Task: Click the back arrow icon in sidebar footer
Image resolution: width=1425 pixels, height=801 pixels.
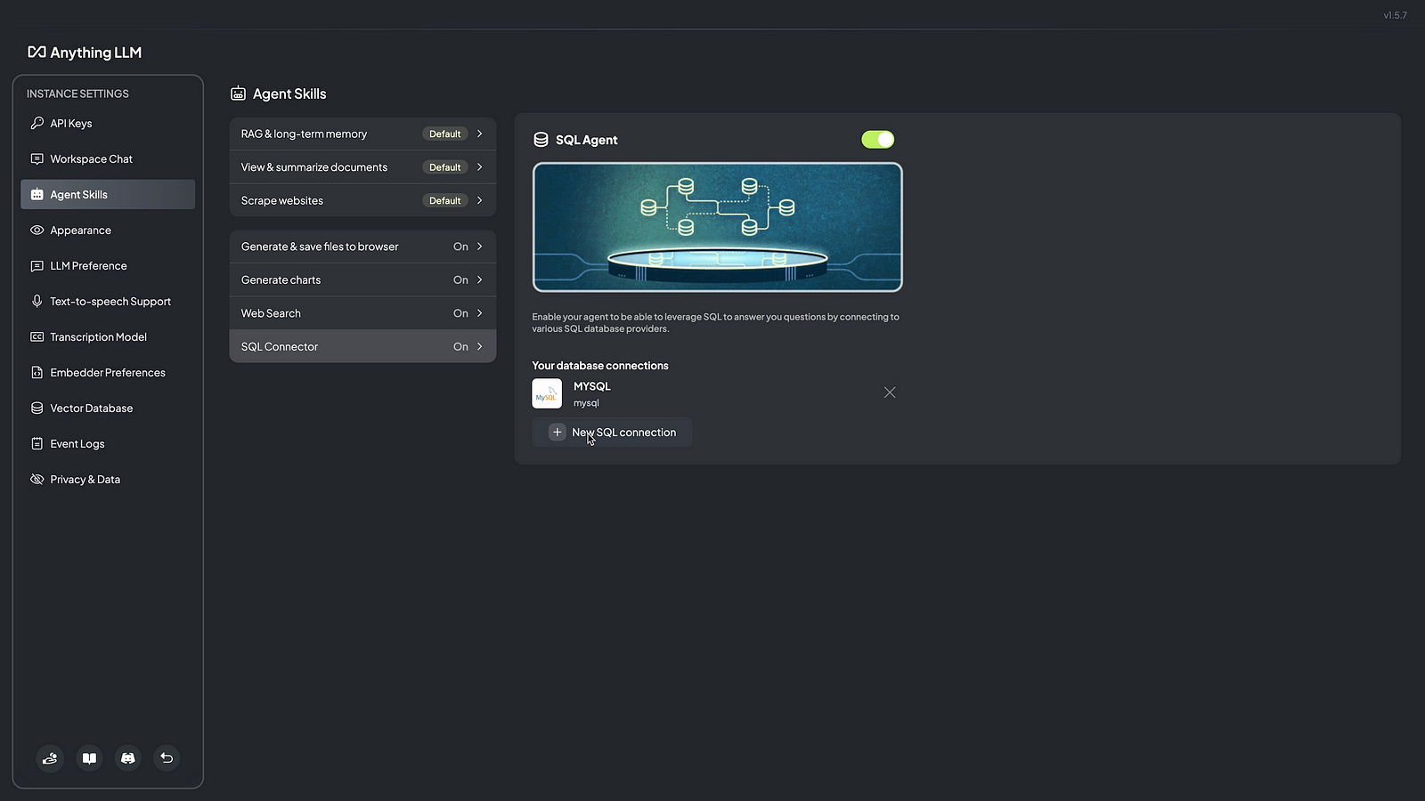Action: point(167,758)
